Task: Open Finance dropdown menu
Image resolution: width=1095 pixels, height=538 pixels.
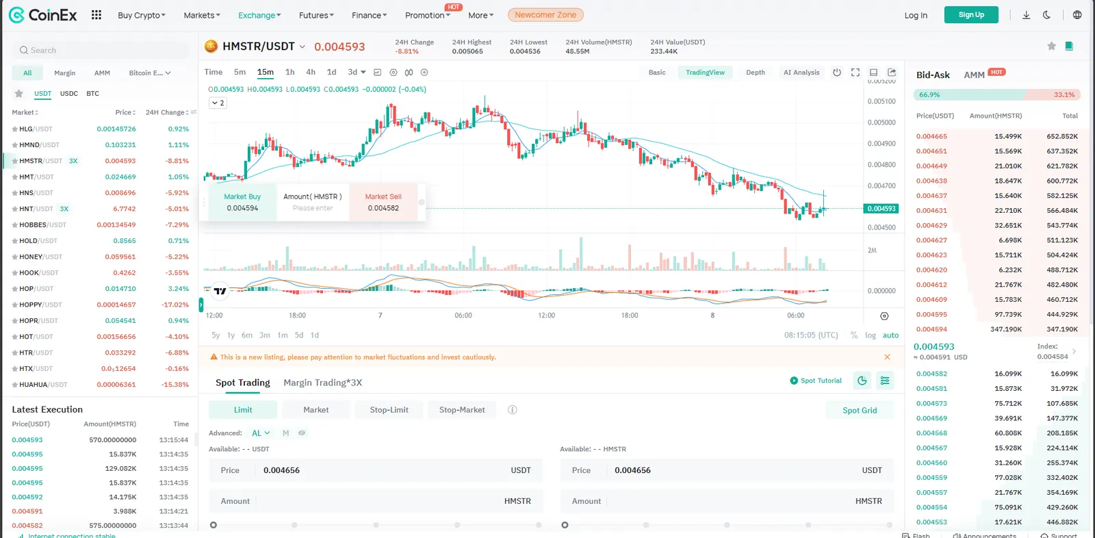Action: click(x=369, y=15)
